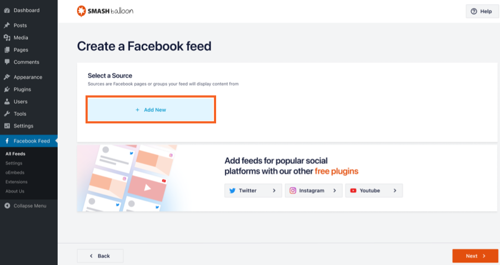
Task: Click the Dashboard sidebar icon
Action: 7,10
